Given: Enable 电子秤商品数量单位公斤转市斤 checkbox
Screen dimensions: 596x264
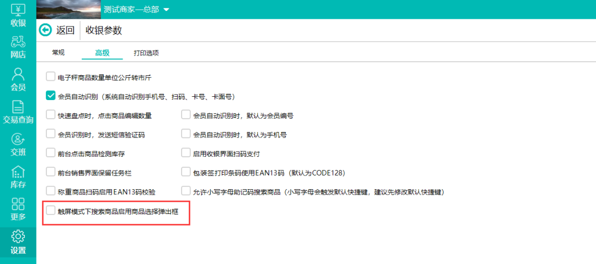Looking at the screenshot, I should [51, 76].
